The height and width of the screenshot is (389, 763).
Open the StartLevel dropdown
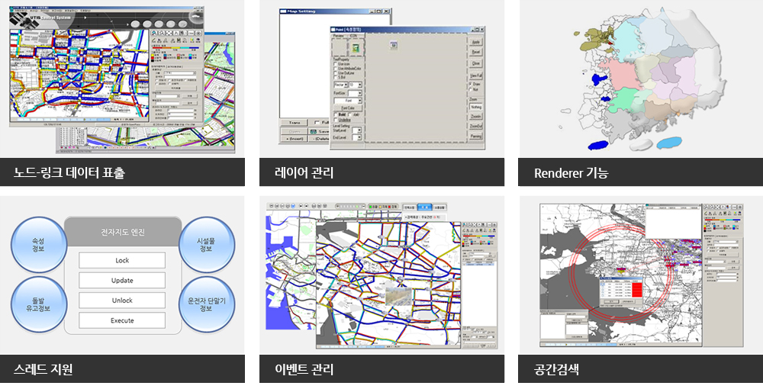(356, 130)
